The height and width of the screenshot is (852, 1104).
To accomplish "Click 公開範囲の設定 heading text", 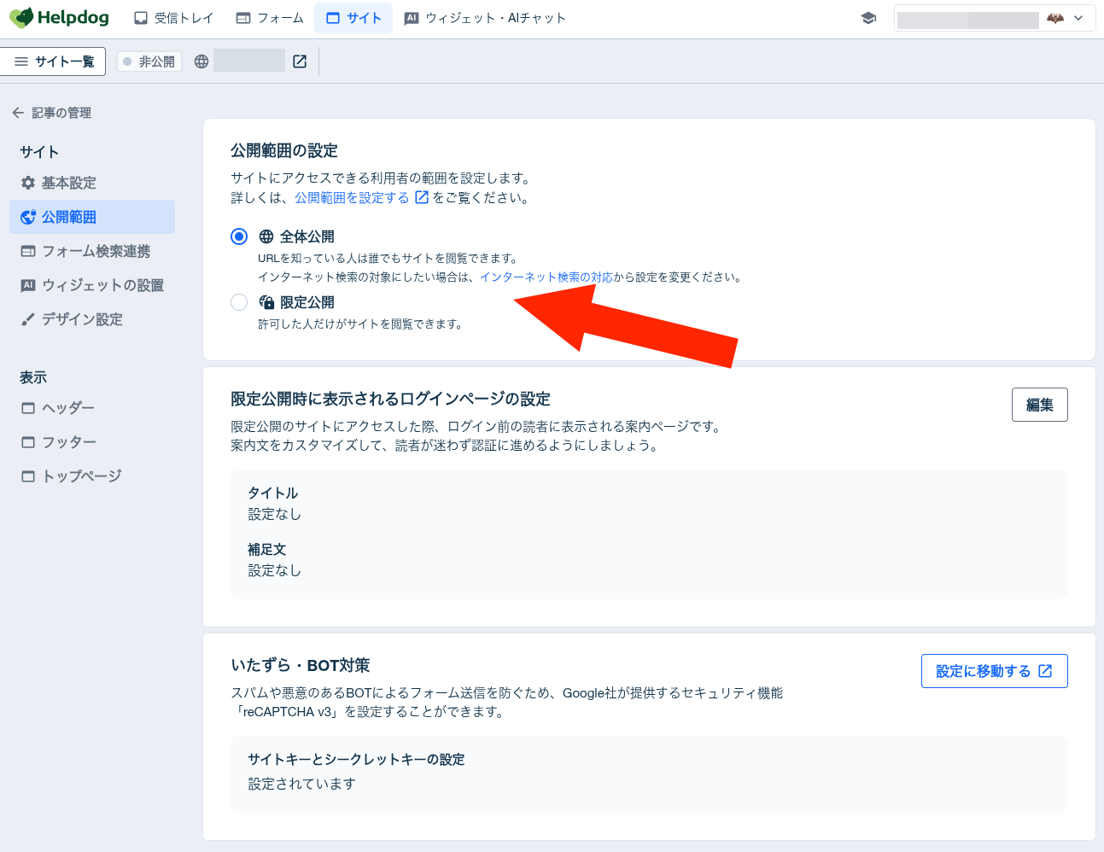I will coord(284,150).
